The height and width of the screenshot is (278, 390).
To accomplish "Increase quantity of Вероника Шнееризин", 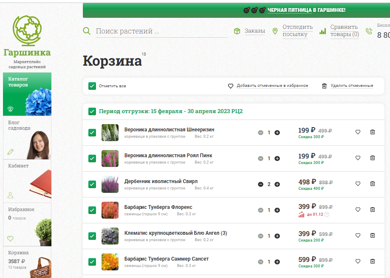I will point(277,133).
